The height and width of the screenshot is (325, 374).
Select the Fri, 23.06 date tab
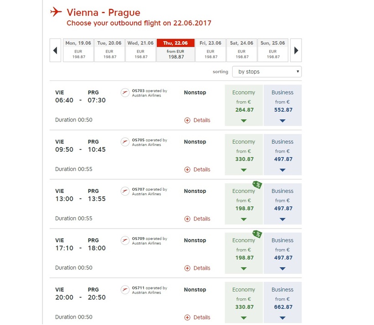(x=210, y=50)
